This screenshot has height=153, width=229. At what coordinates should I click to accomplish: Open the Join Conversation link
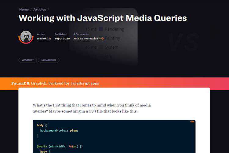coord(86,39)
